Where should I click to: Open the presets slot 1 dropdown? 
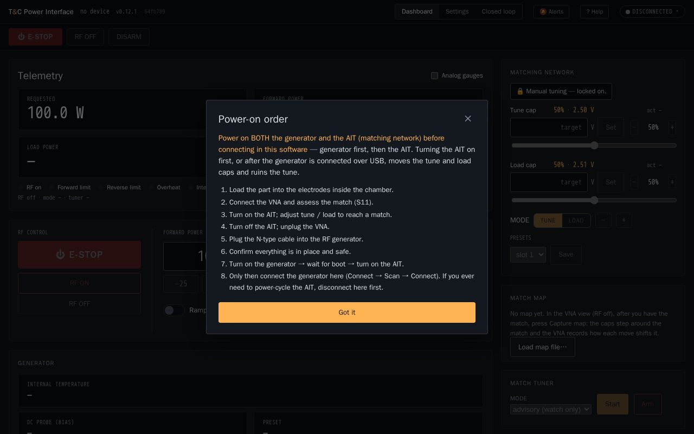[x=528, y=254]
